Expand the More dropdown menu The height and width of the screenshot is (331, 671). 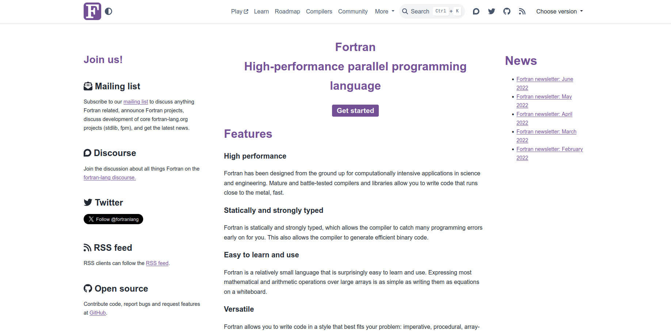(385, 11)
